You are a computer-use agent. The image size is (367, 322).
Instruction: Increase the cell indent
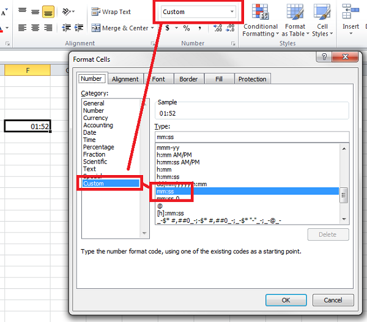coord(79,28)
